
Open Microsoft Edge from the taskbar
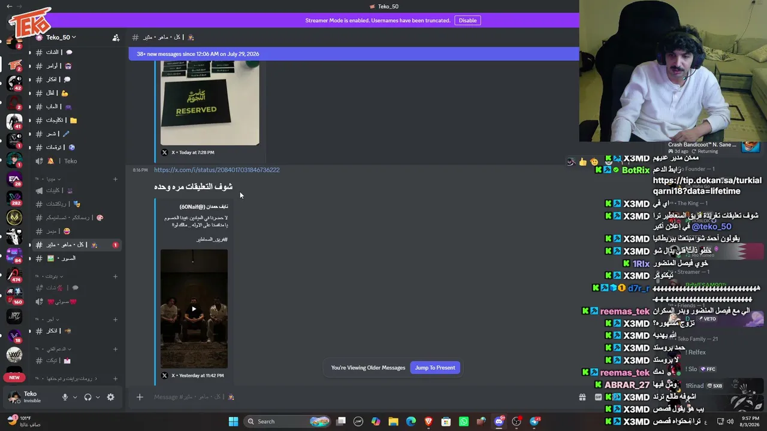[411, 421]
